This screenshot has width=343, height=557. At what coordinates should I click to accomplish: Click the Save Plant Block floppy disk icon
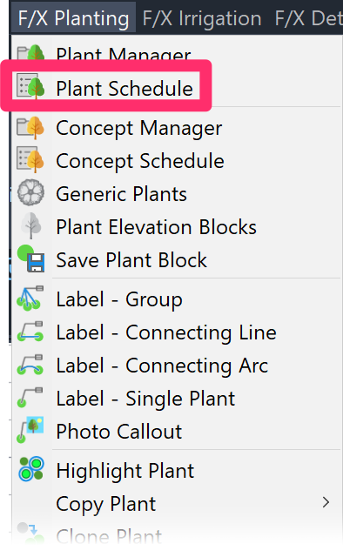click(x=31, y=258)
